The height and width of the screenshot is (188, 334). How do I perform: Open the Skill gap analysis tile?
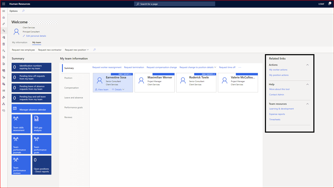[x=41, y=124]
